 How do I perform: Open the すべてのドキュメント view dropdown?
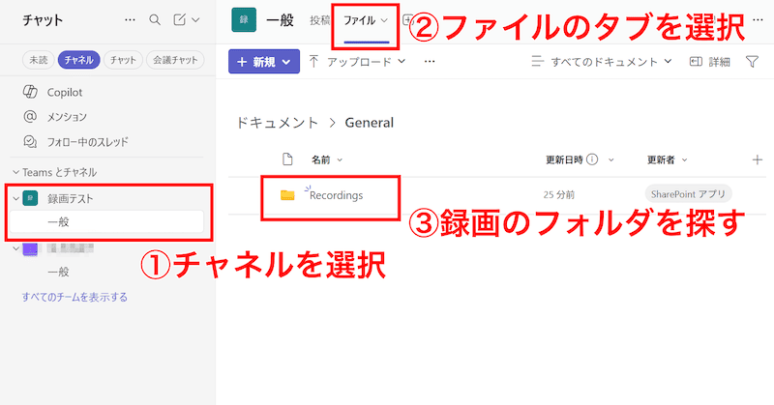coord(602,62)
